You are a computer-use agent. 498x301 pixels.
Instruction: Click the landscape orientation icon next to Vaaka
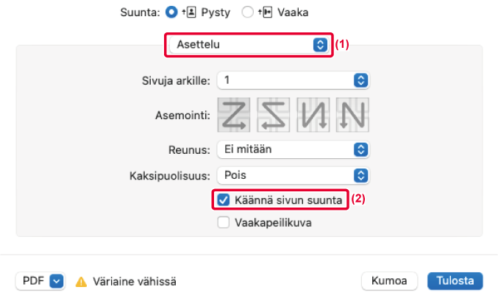tap(266, 13)
